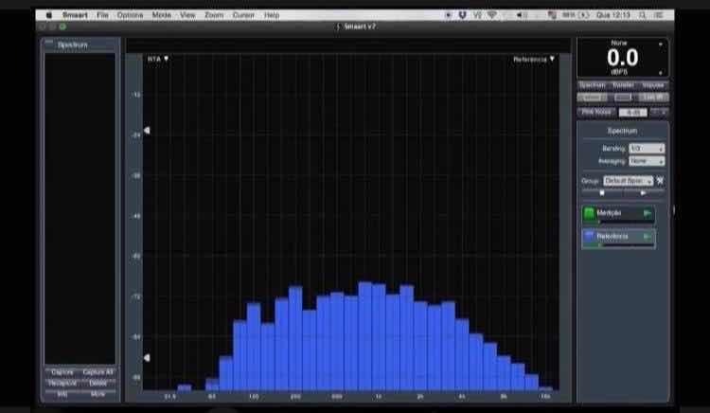This screenshot has height=413, width=710.
Task: Start the Medição measurement play icon
Action: (648, 213)
